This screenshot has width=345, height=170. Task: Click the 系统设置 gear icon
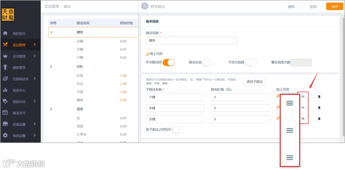pyautogui.click(x=5, y=135)
